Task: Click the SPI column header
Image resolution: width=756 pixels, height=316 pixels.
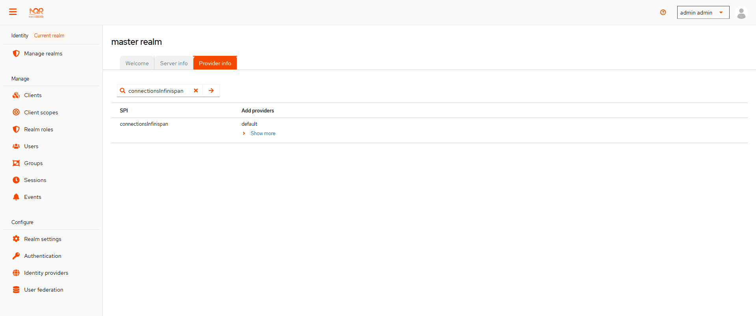Action: (124, 110)
